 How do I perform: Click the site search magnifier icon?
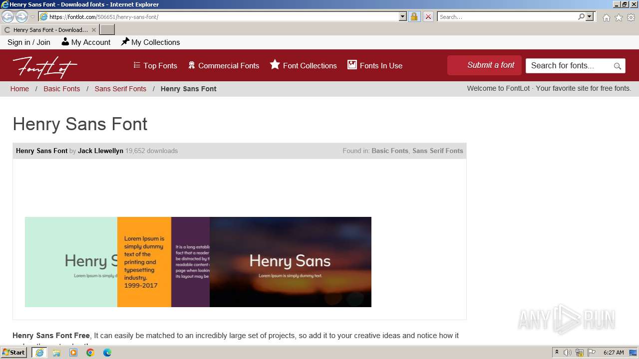tap(618, 66)
